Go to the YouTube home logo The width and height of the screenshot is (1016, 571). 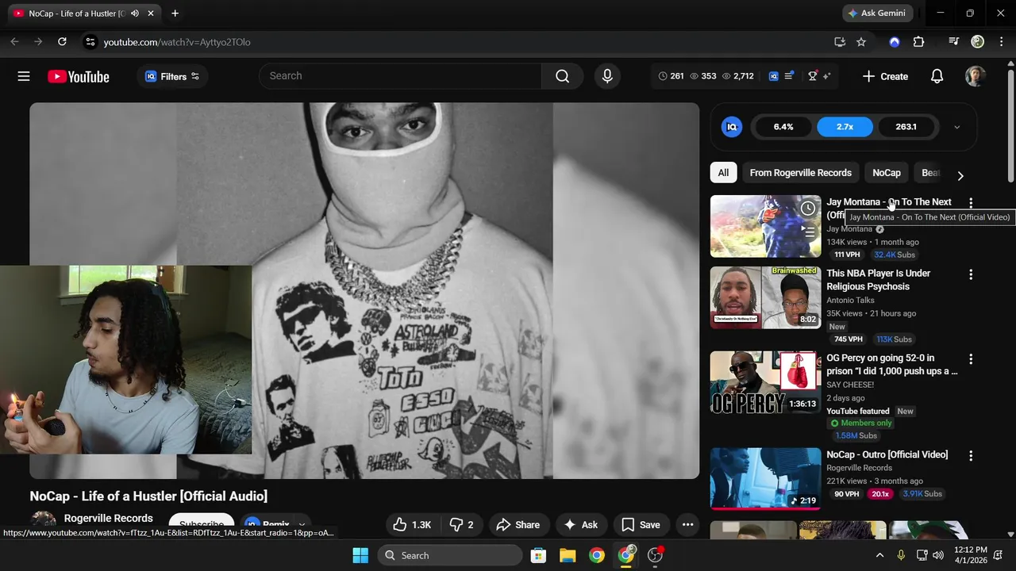[x=78, y=76]
